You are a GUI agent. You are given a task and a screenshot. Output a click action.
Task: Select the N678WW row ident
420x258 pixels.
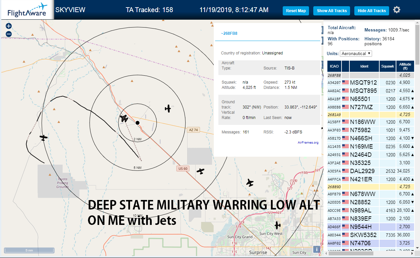point(363,194)
